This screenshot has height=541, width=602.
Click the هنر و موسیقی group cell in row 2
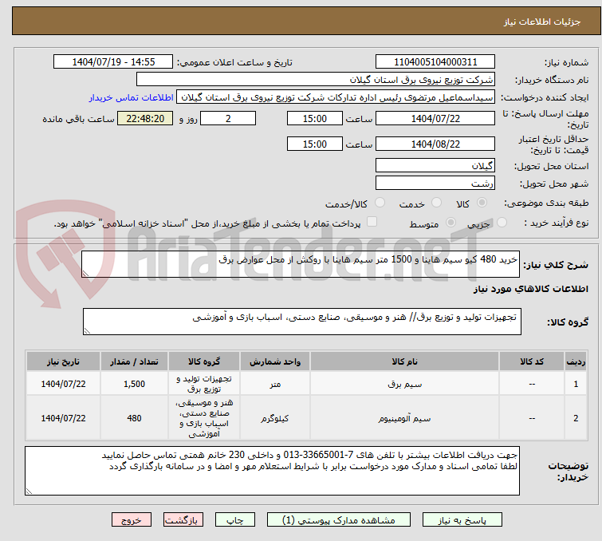click(204, 418)
